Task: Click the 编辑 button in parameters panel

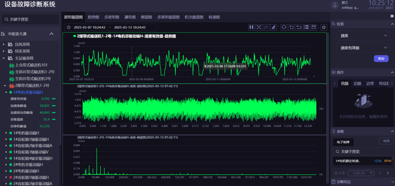Action: (x=386, y=141)
